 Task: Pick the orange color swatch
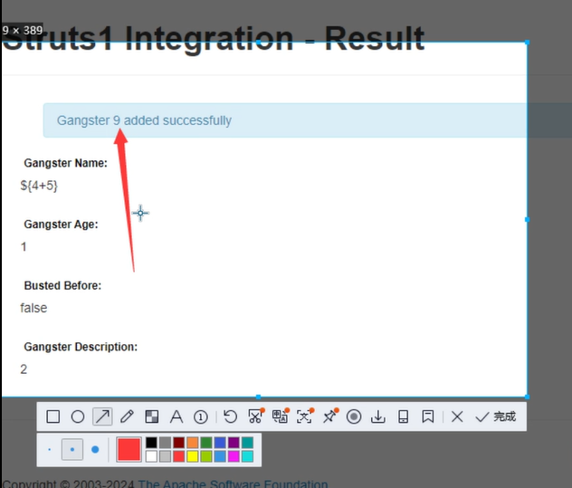[x=192, y=443]
